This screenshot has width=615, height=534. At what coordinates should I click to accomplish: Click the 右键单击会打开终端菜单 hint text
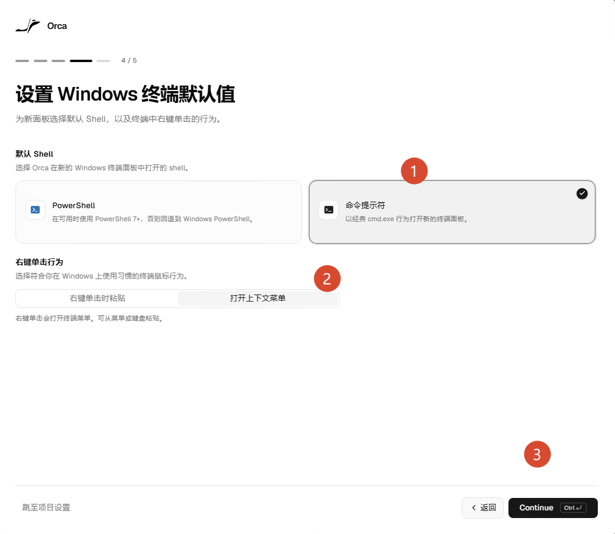click(89, 318)
